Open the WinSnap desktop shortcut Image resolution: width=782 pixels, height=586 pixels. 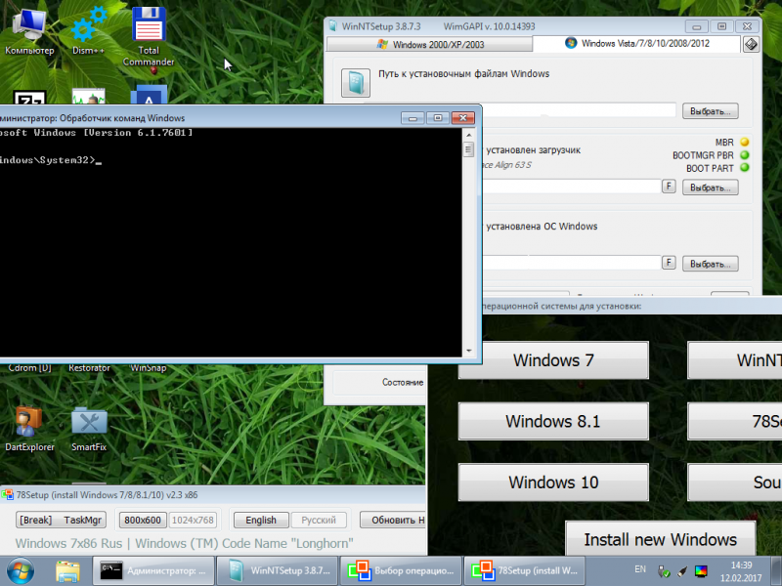(149, 368)
